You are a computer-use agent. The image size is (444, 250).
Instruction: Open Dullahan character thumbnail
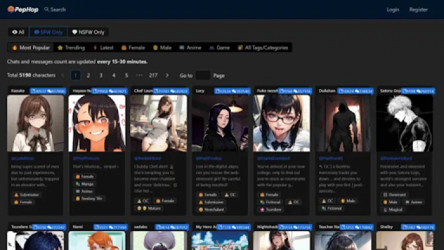[343, 123]
